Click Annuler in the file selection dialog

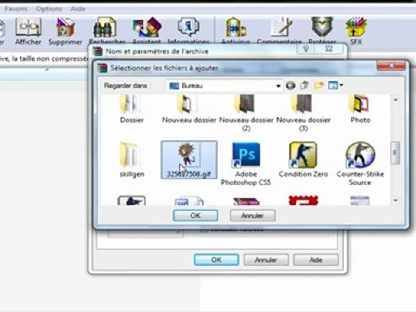pyautogui.click(x=252, y=215)
